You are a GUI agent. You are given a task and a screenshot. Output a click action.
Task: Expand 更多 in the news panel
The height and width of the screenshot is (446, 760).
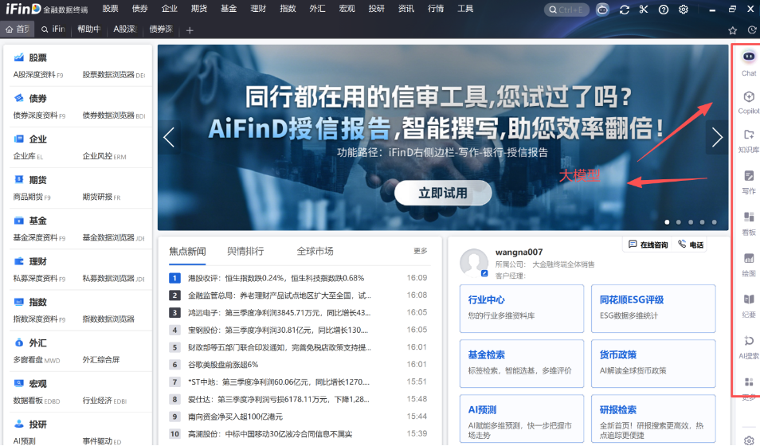tap(420, 251)
